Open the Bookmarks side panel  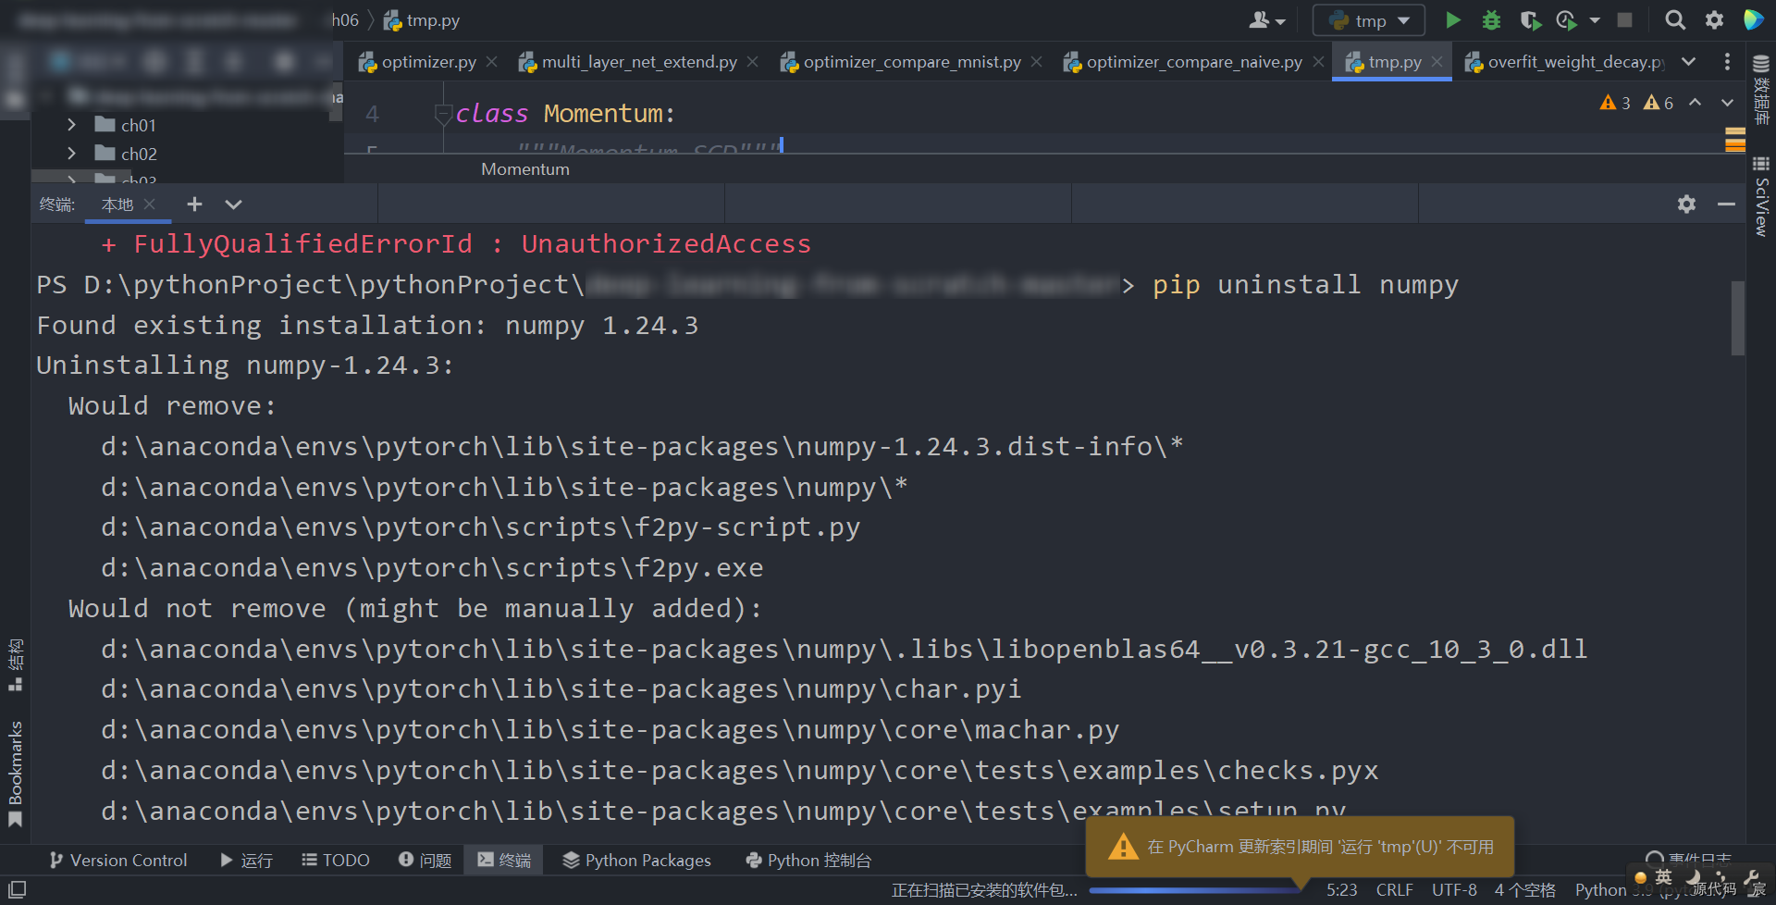click(x=15, y=774)
